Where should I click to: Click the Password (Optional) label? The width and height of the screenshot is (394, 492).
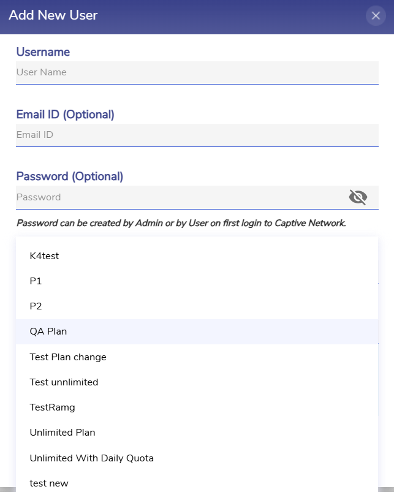(69, 176)
